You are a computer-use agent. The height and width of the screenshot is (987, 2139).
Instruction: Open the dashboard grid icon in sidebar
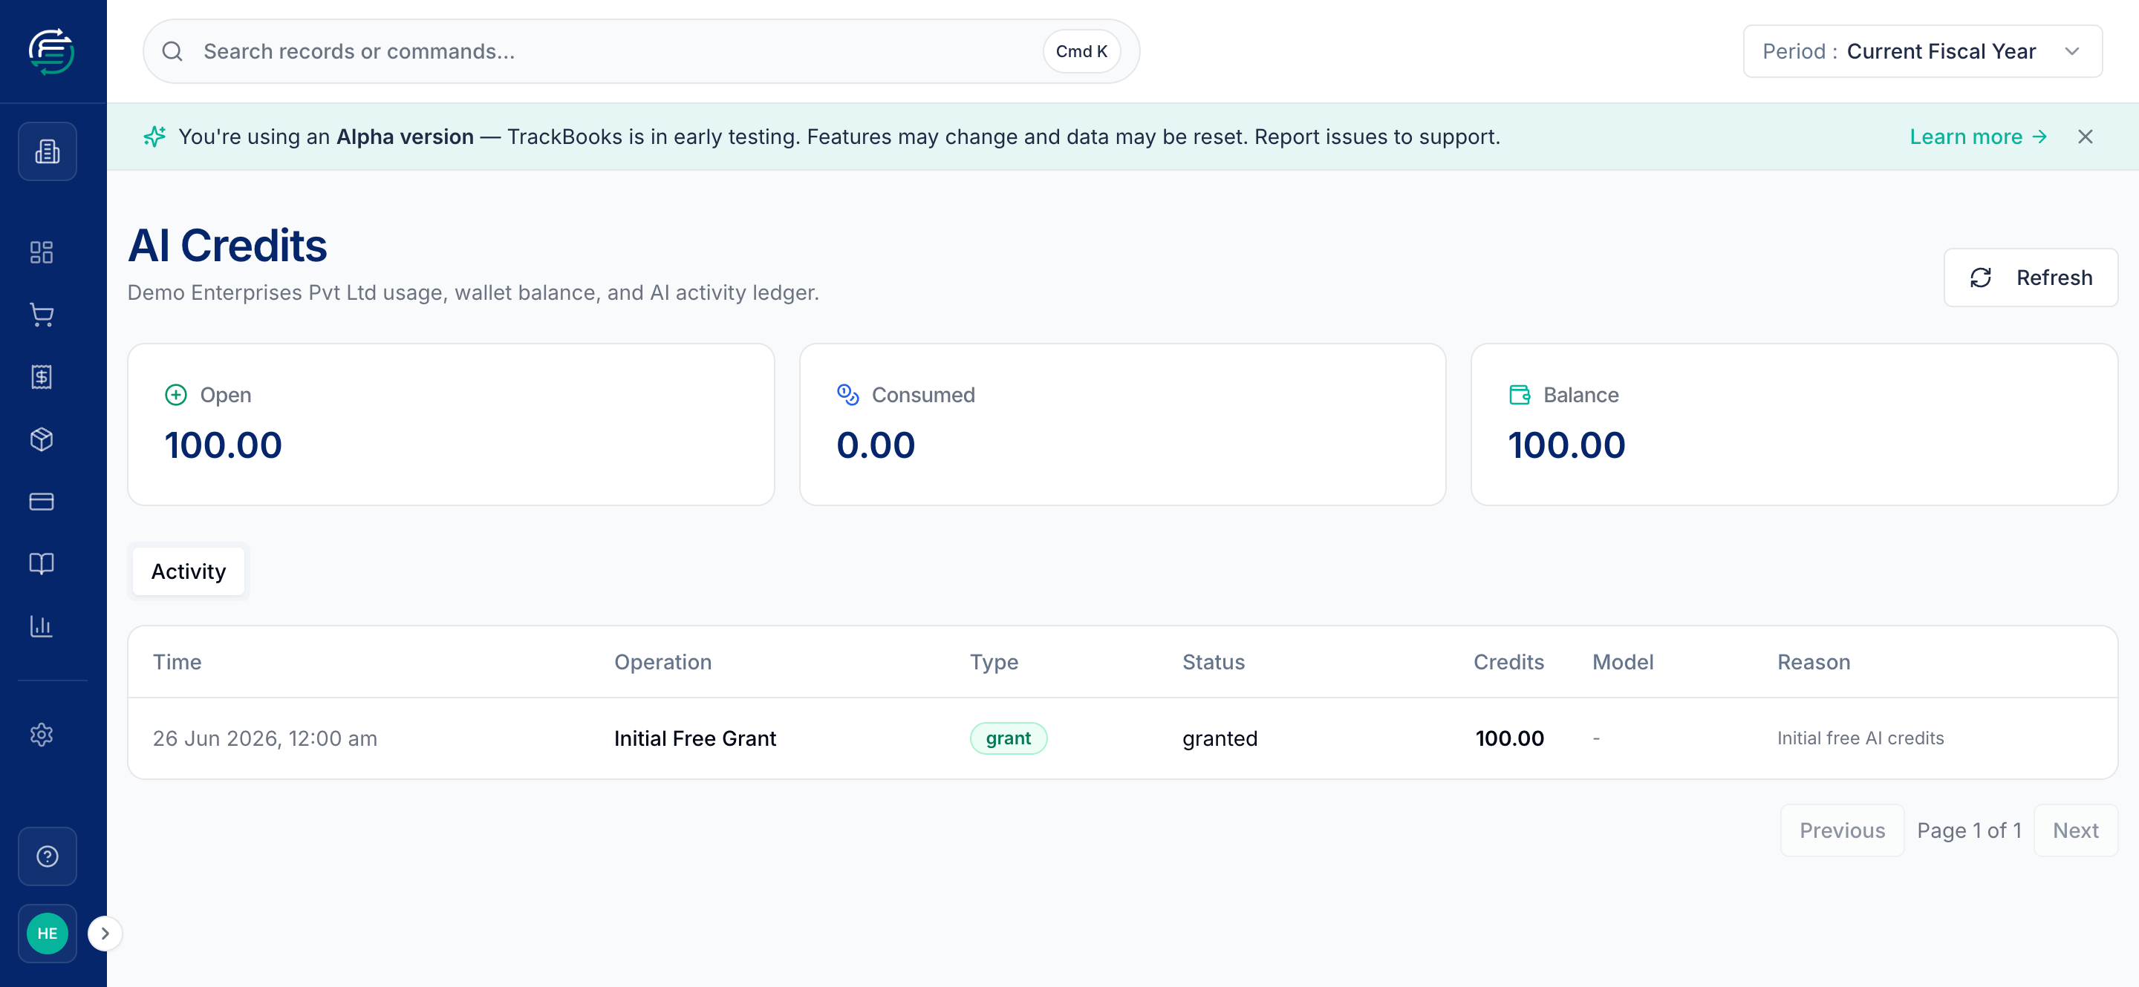pos(42,252)
